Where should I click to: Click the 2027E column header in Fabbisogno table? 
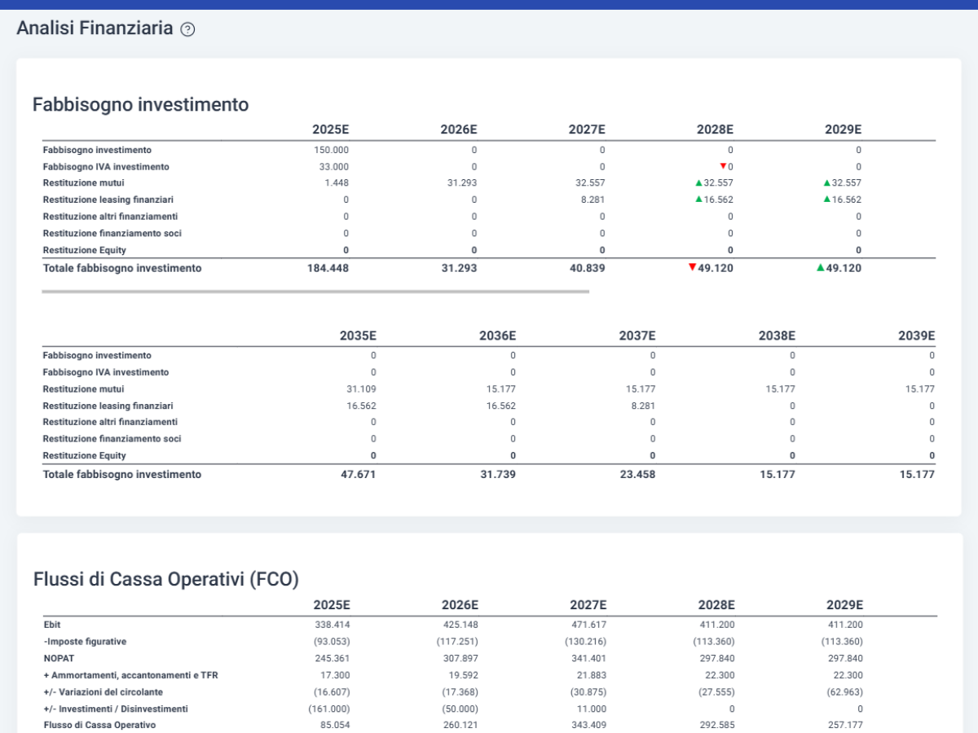[x=587, y=129]
